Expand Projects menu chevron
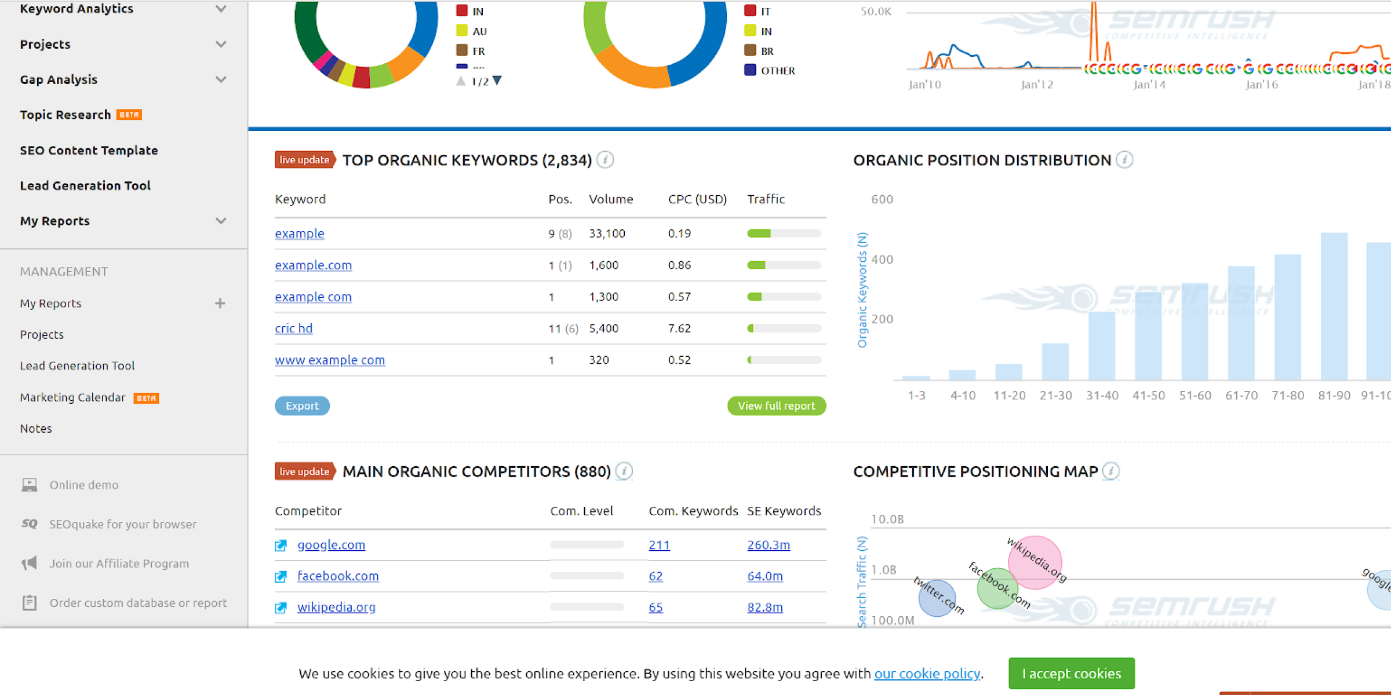Viewport: 1391px width, 695px height. [221, 44]
